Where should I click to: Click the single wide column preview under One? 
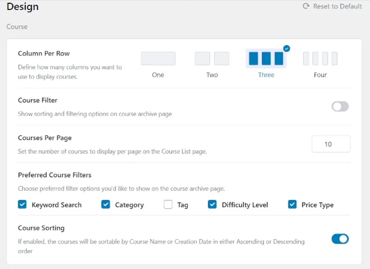click(158, 58)
